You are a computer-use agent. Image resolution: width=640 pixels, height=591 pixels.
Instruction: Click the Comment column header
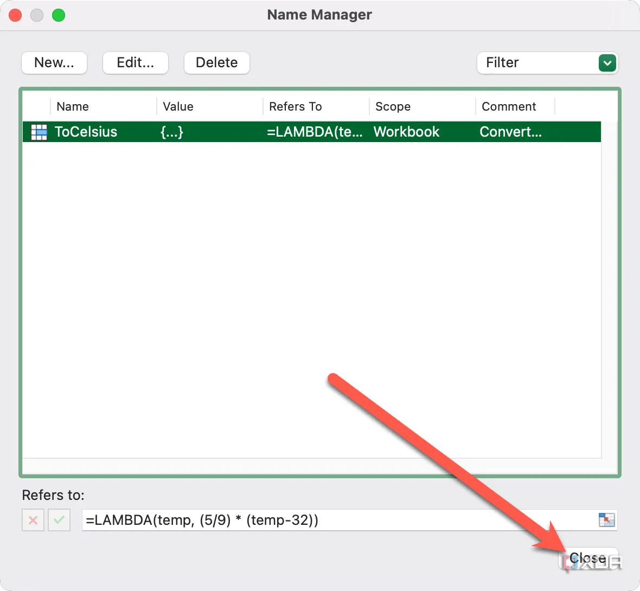point(509,106)
